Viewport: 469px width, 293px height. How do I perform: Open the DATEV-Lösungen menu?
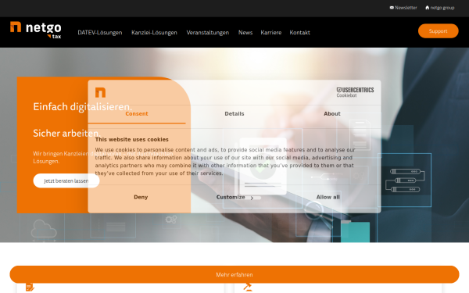click(x=100, y=33)
